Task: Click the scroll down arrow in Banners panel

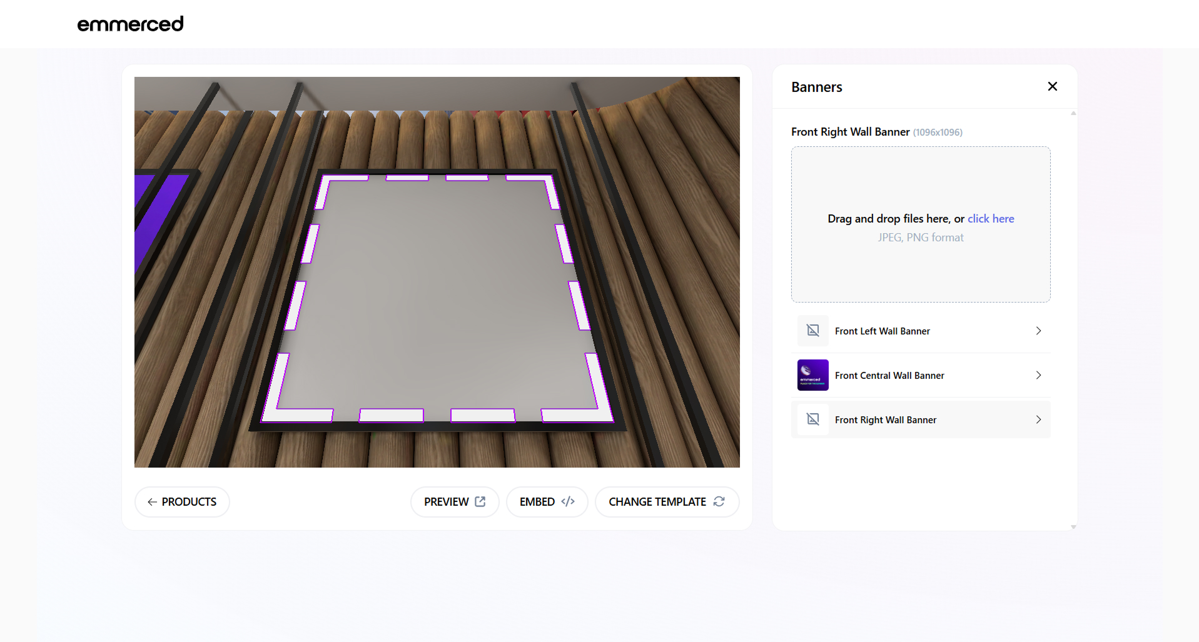Action: click(1073, 527)
